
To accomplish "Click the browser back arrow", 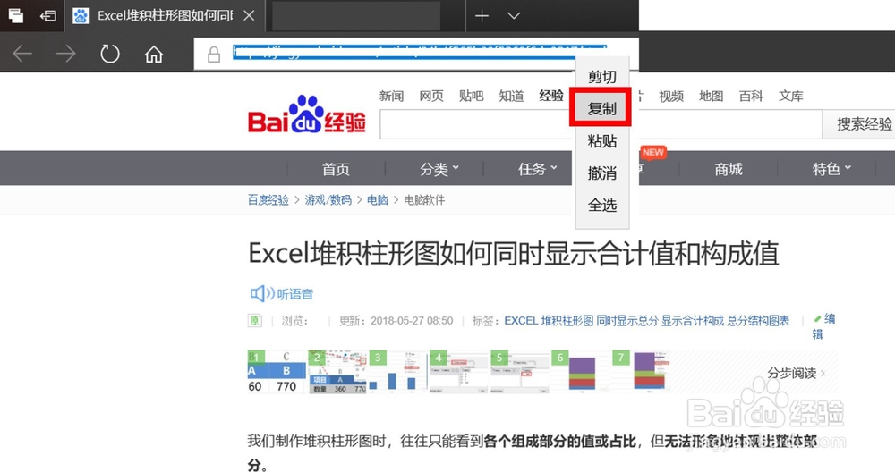I will pos(22,55).
